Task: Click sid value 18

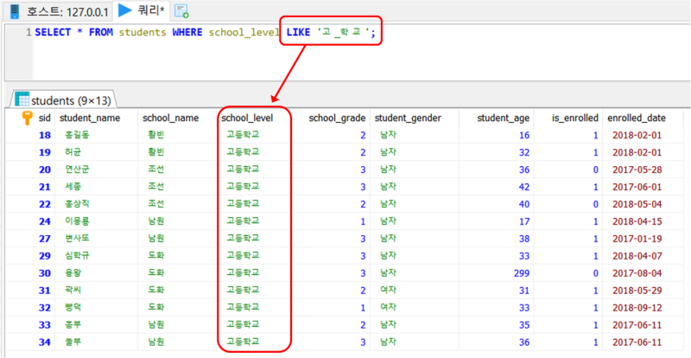Action: (x=45, y=135)
